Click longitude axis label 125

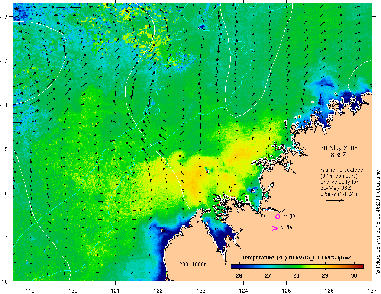287,291
